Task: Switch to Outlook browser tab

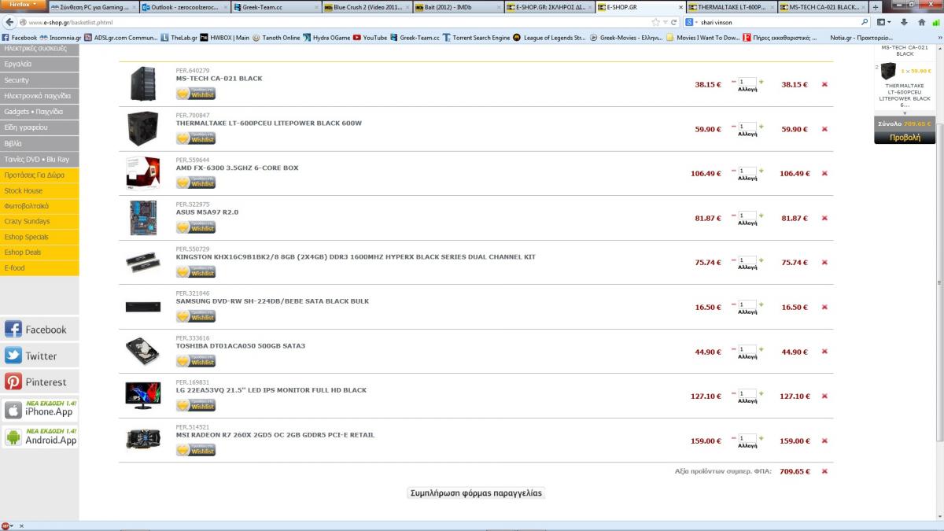Action: [x=186, y=6]
